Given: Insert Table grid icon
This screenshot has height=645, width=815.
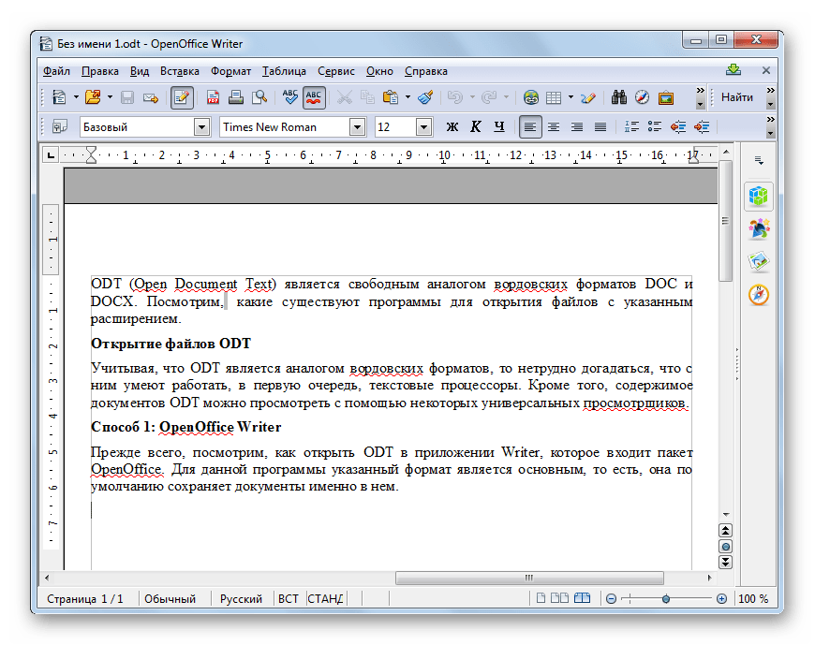Looking at the screenshot, I should coord(554,97).
